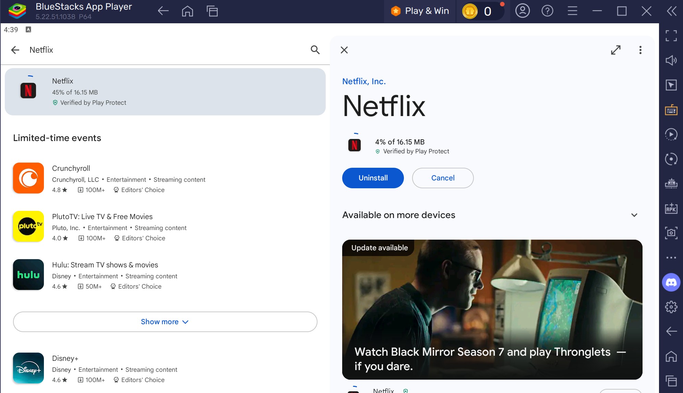This screenshot has width=683, height=393.
Task: Click the Netflix search query field
Action: click(x=165, y=50)
